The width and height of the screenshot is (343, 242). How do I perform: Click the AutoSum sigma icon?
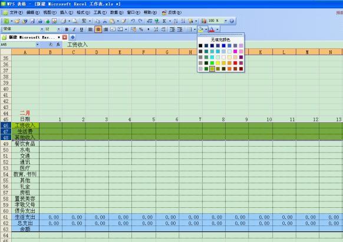pos(164,21)
